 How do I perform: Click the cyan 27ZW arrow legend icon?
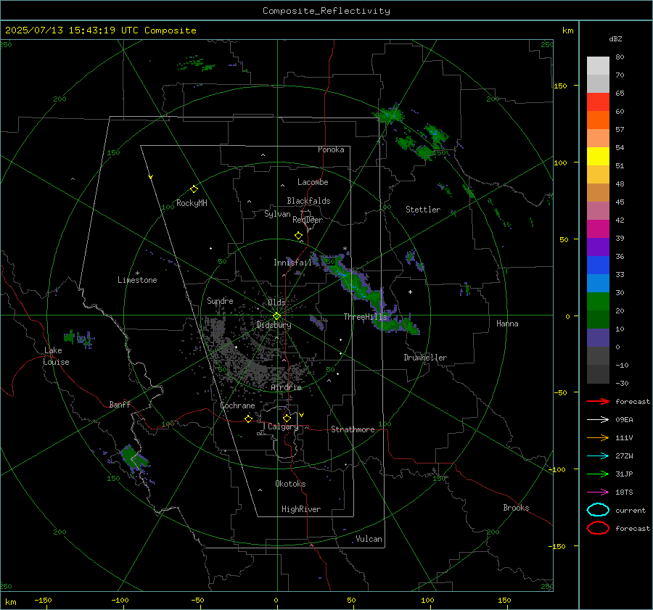[x=598, y=456]
